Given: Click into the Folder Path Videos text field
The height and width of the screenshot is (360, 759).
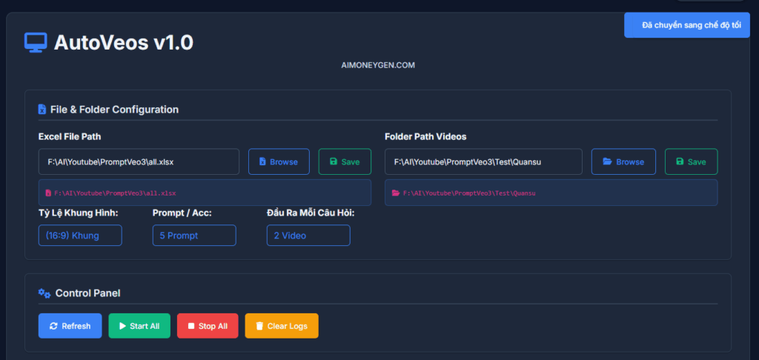Looking at the screenshot, I should 483,161.
